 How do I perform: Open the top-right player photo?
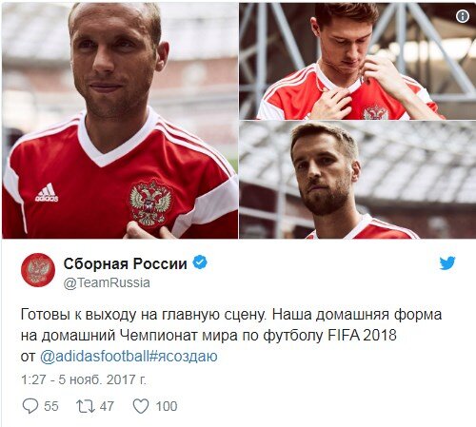tap(357, 61)
